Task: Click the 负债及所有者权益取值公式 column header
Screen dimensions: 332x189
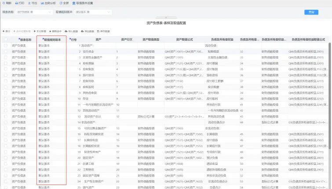Action: [x=308, y=39]
